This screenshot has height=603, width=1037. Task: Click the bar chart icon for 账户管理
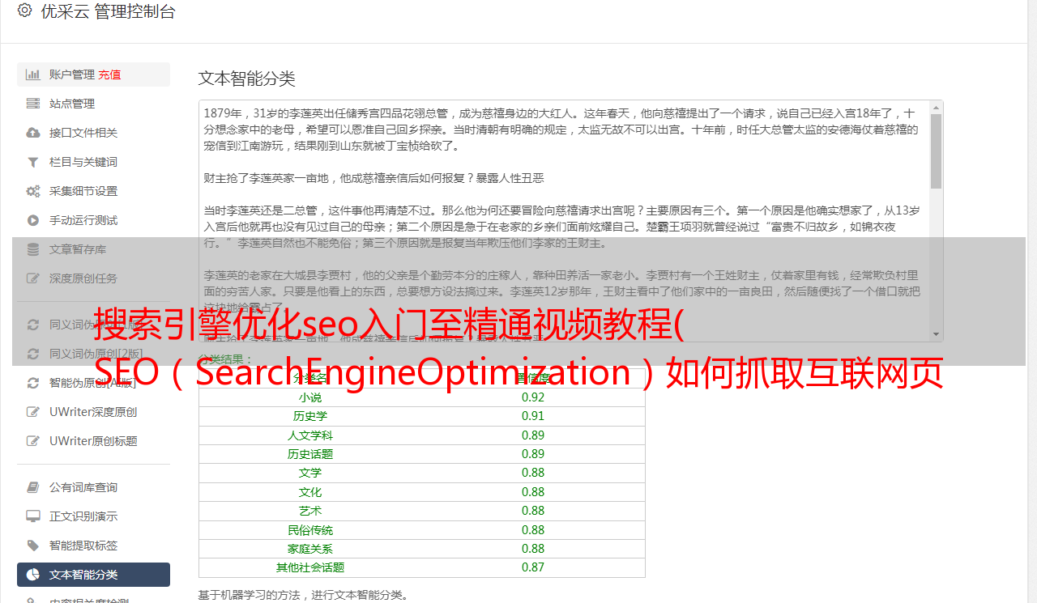tap(32, 74)
